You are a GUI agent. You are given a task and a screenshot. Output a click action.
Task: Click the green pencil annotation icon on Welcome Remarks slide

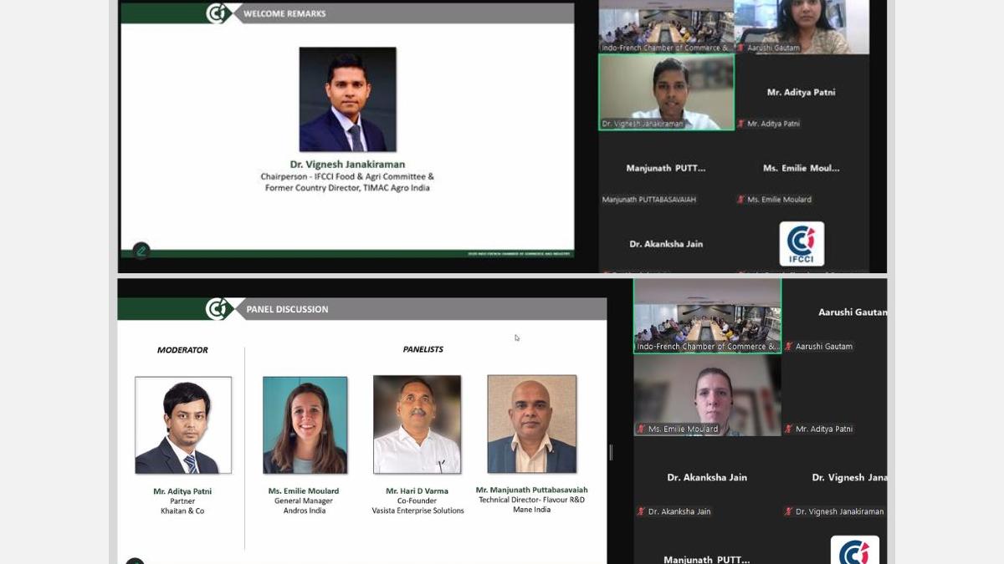tap(141, 250)
